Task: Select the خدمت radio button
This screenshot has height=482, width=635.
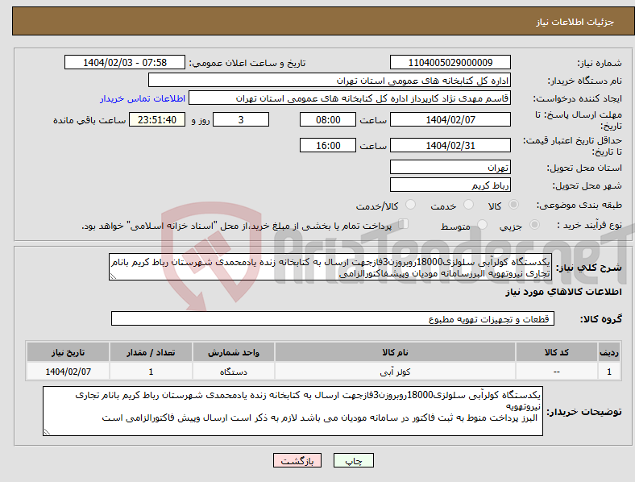Action: point(468,205)
